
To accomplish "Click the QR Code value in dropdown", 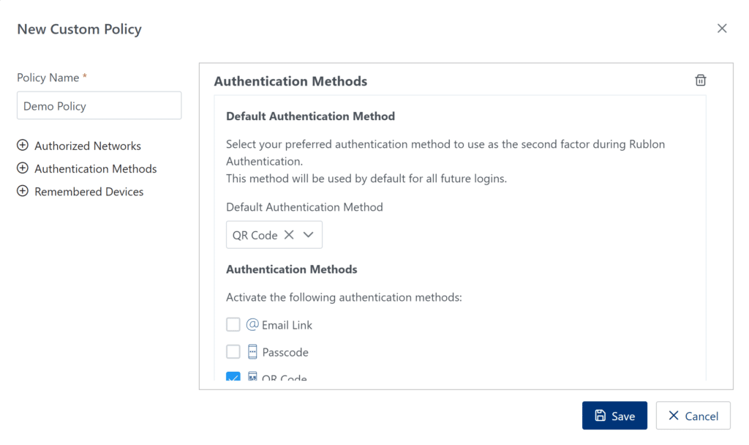I will click(x=255, y=235).
